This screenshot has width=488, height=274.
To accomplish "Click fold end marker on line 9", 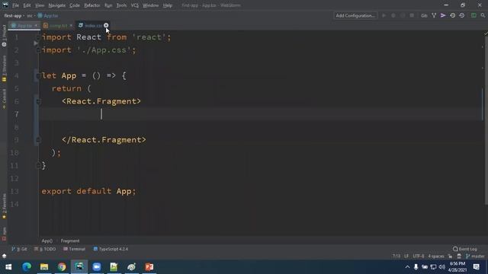I will pos(38,140).
